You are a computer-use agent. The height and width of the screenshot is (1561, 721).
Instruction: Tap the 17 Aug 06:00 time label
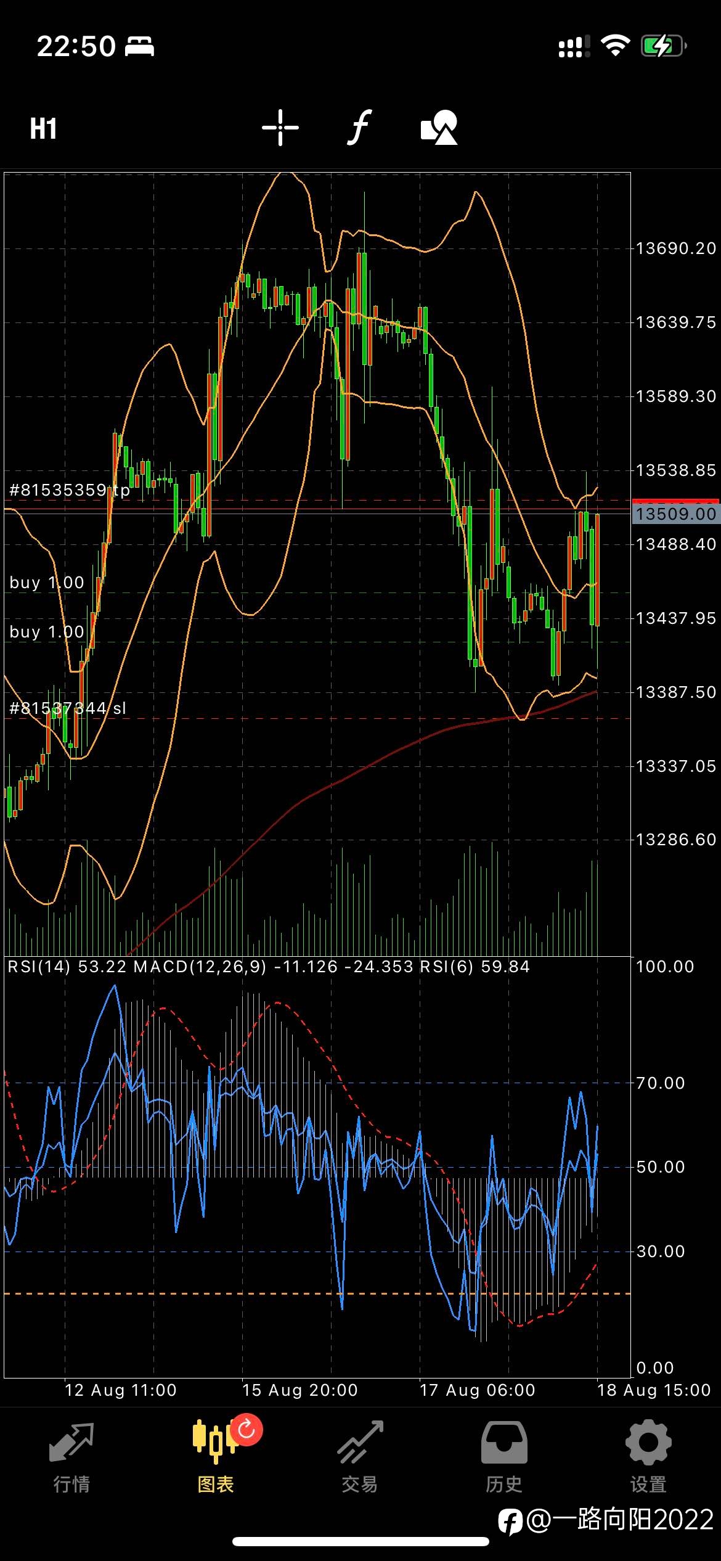478,1390
